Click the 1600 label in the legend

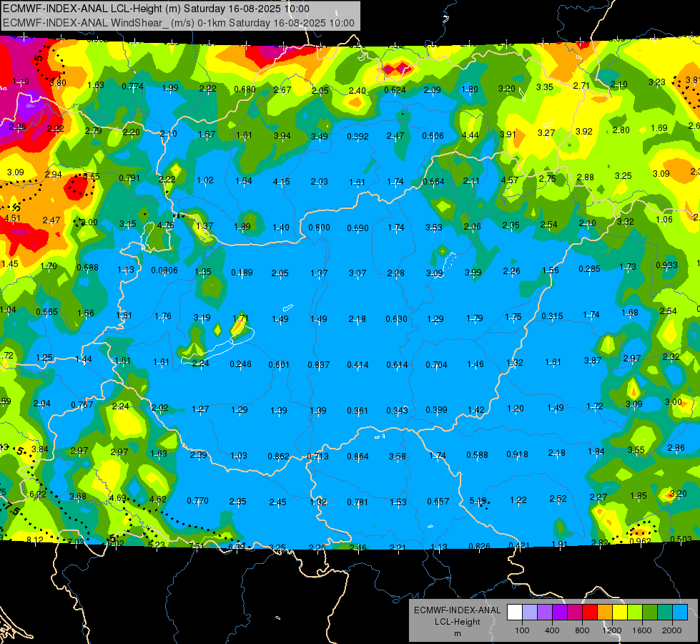(x=642, y=630)
